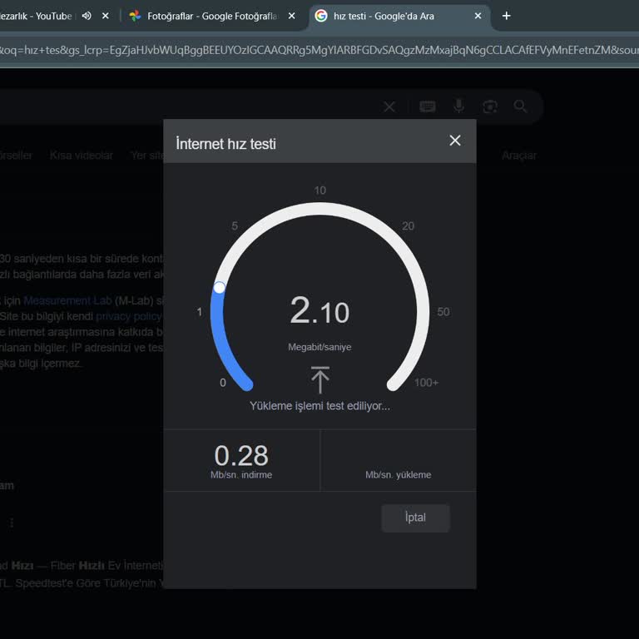
Task: Open the privacy policy link
Action: (129, 316)
